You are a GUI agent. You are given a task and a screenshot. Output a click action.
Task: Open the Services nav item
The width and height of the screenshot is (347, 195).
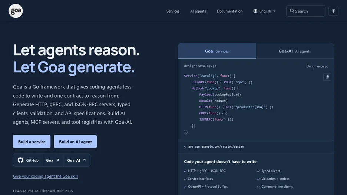click(x=173, y=11)
